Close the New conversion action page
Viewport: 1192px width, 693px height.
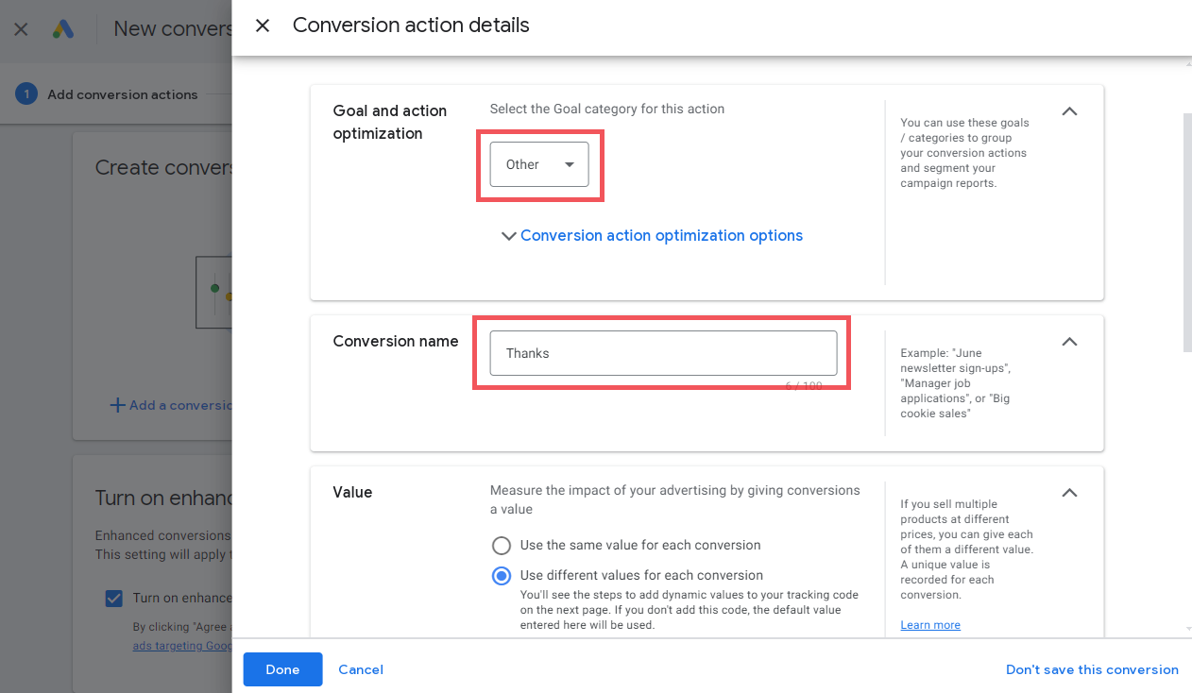21,28
